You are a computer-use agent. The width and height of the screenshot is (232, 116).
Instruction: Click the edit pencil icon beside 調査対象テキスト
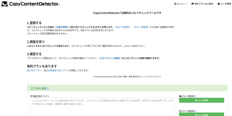31,96
